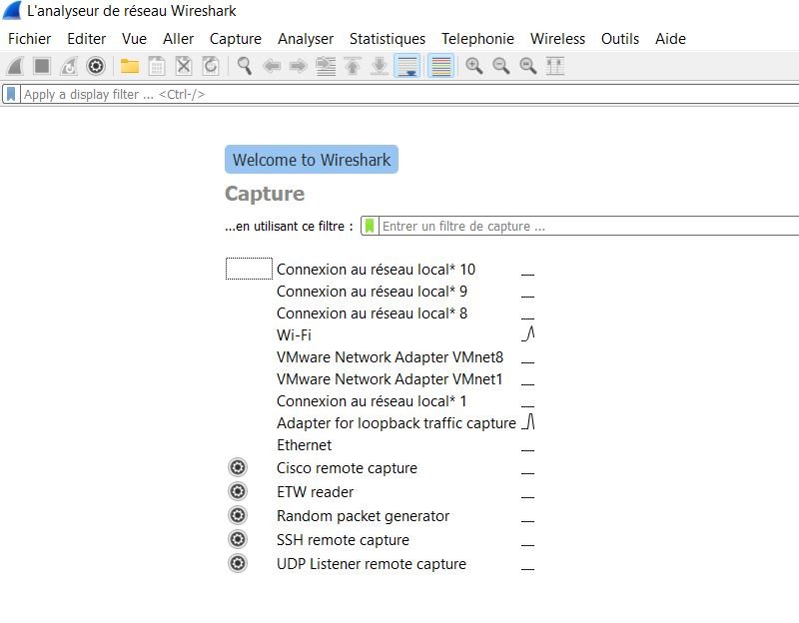Toggle auto-scroll during live capture
Screen dimensions: 799x623
point(407,66)
